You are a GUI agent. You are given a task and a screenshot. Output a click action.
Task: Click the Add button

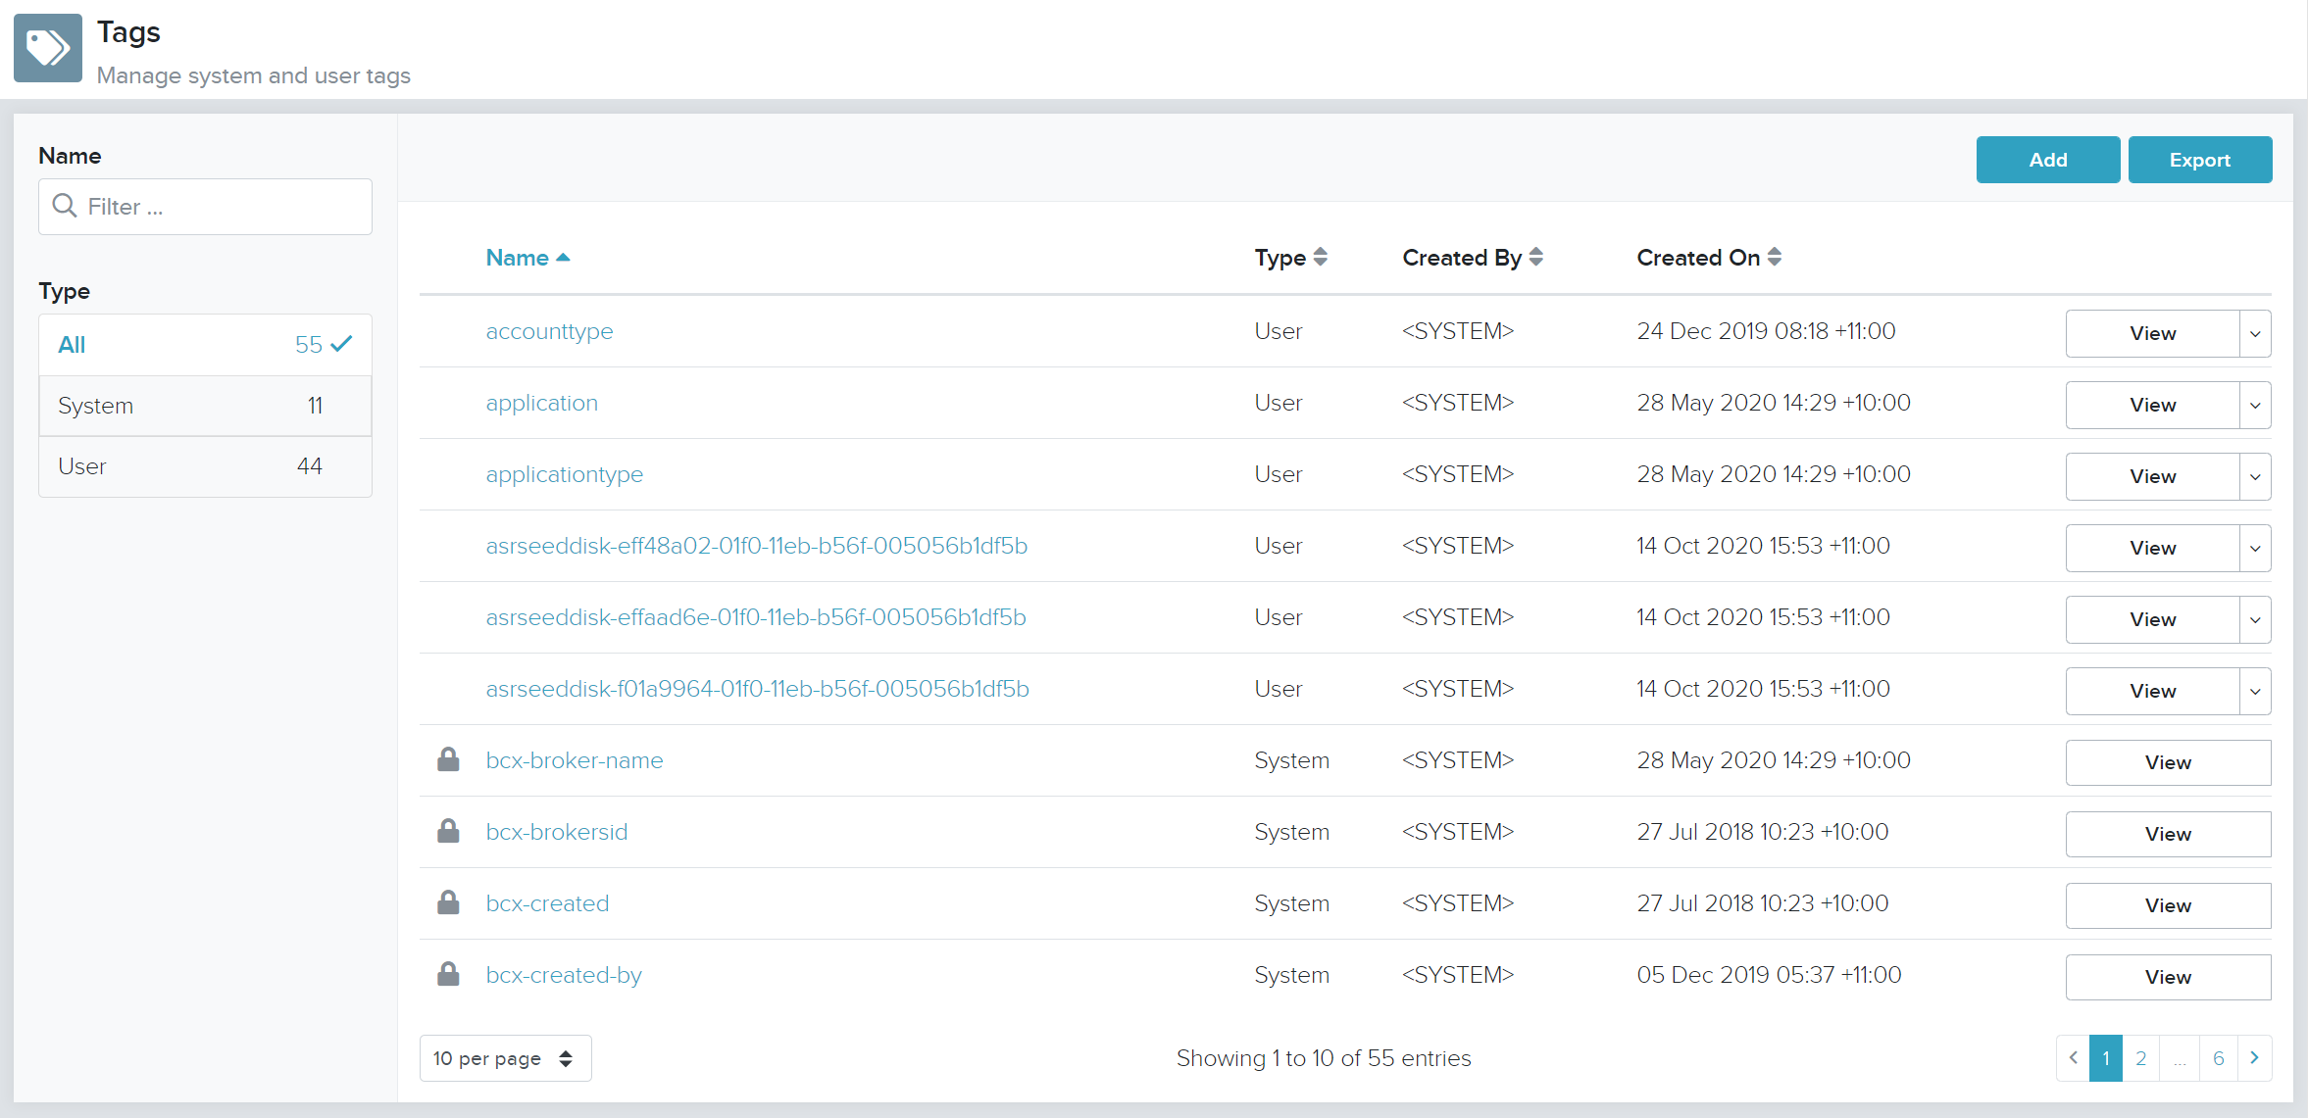(x=2048, y=160)
